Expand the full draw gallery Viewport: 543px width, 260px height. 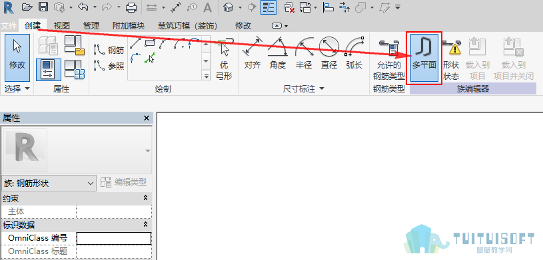click(x=206, y=75)
